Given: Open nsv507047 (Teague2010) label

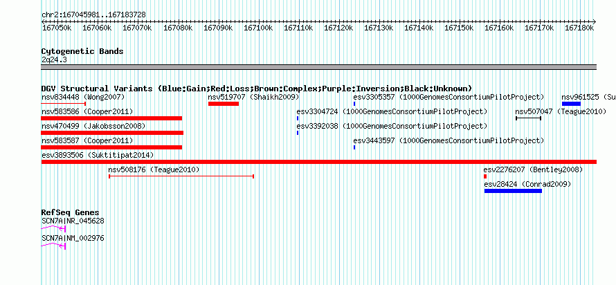Looking at the screenshot, I should (561, 112).
